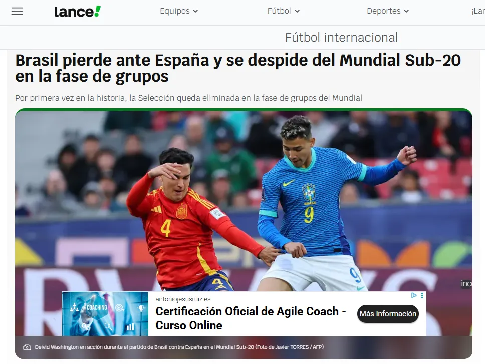Screen dimensions: 485x364
Task: Open the hamburger menu icon
Action: (17, 11)
